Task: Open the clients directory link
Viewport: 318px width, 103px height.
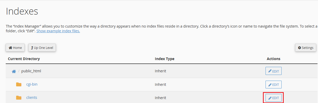Action: (x=32, y=98)
